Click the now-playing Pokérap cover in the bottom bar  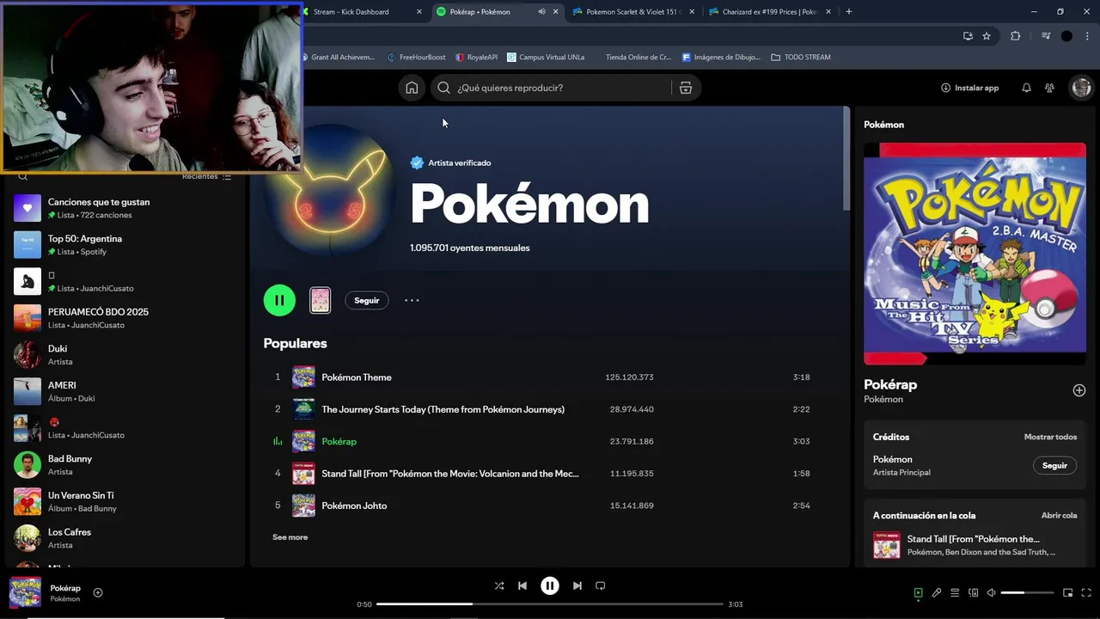tap(25, 592)
